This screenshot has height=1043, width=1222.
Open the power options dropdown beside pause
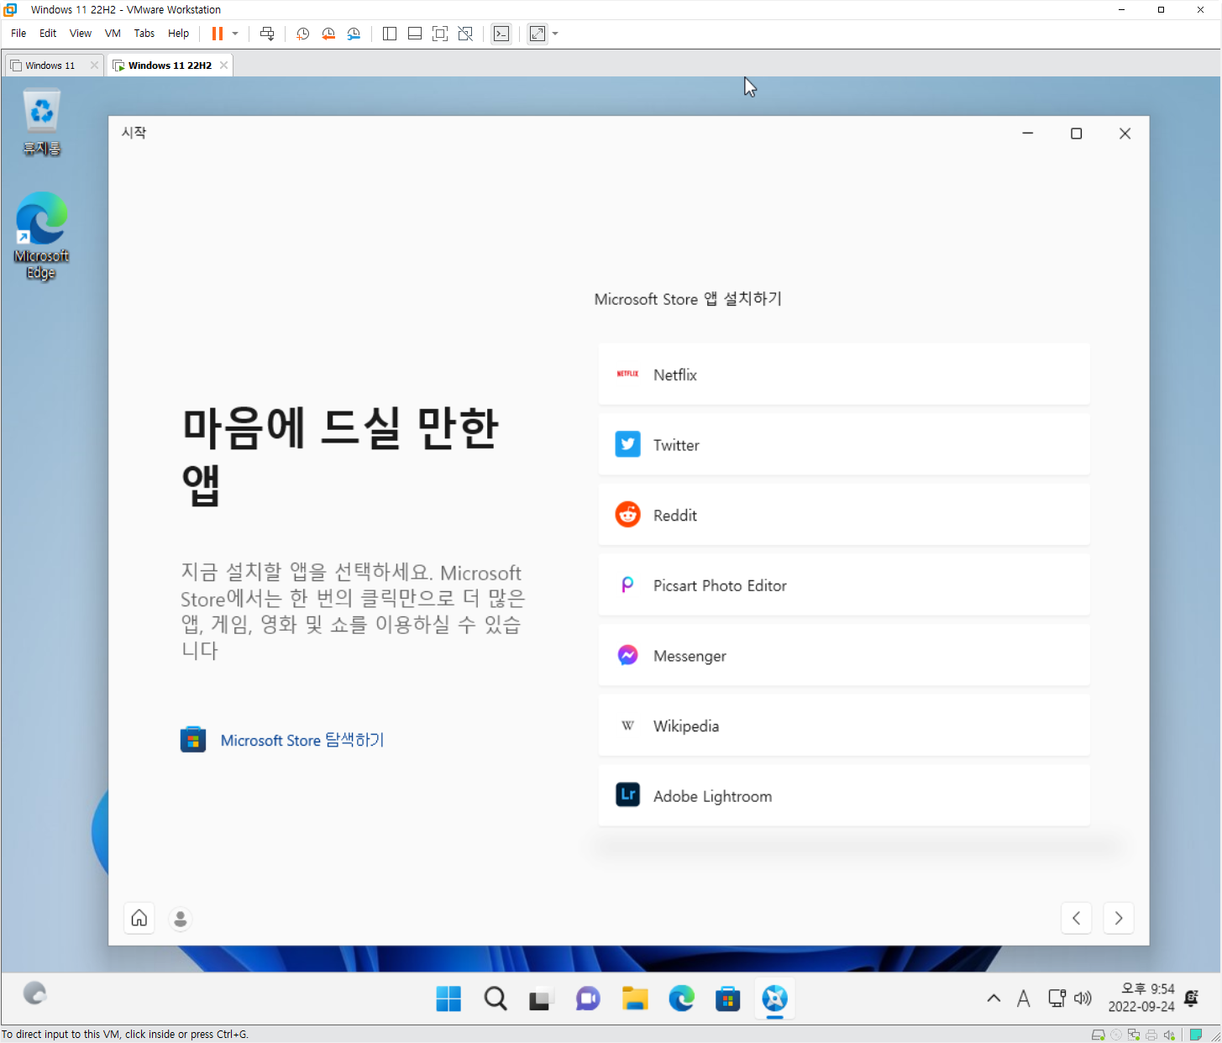(x=235, y=34)
